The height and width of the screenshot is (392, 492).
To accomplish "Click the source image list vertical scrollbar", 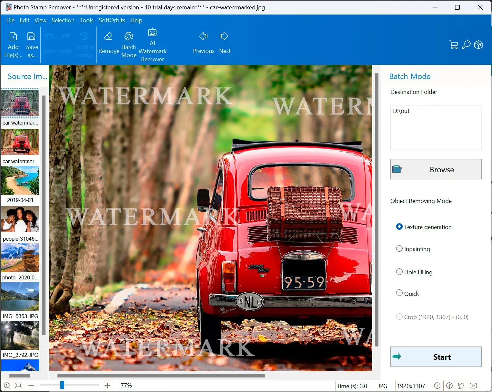I will [44, 215].
